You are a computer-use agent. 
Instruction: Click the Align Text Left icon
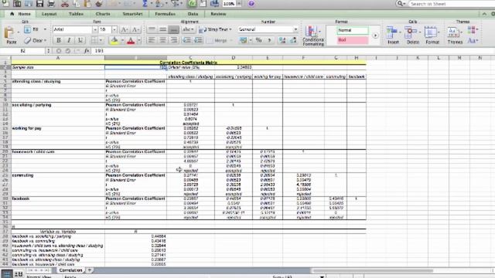click(x=152, y=40)
